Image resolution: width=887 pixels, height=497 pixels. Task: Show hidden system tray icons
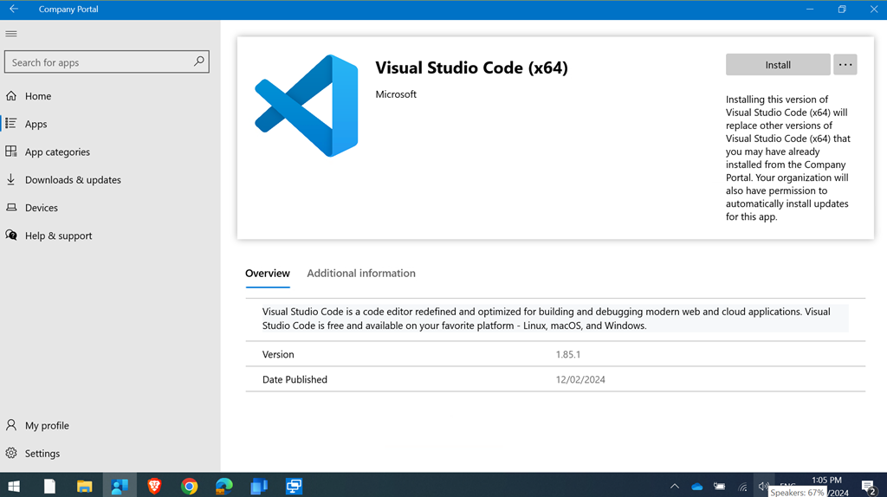[674, 487]
